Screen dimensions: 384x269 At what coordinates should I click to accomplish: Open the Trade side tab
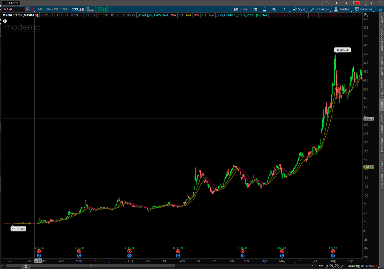(x=381, y=20)
